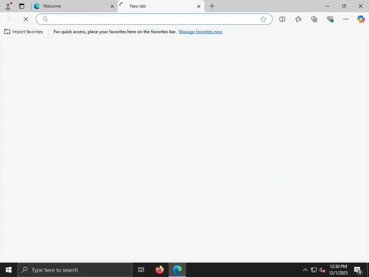Close the Welcome tab
The height and width of the screenshot is (277, 369).
tap(112, 6)
